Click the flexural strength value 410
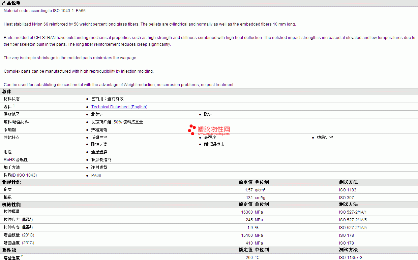418x260 pixels. pyautogui.click(x=249, y=243)
